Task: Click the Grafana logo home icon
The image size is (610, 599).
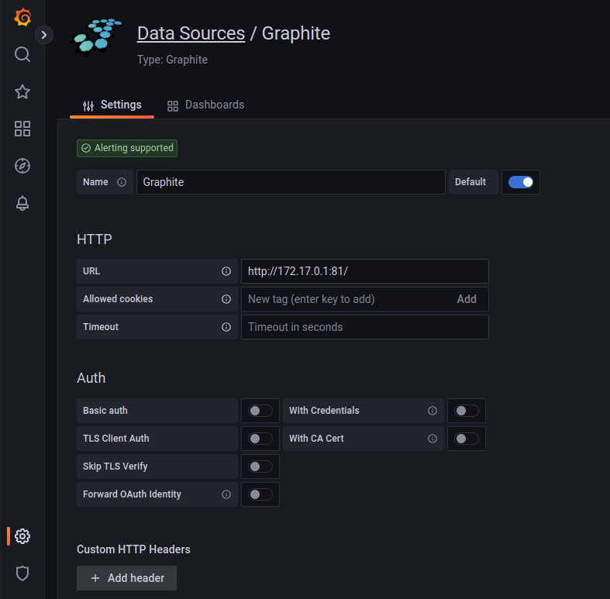Action: pyautogui.click(x=22, y=17)
